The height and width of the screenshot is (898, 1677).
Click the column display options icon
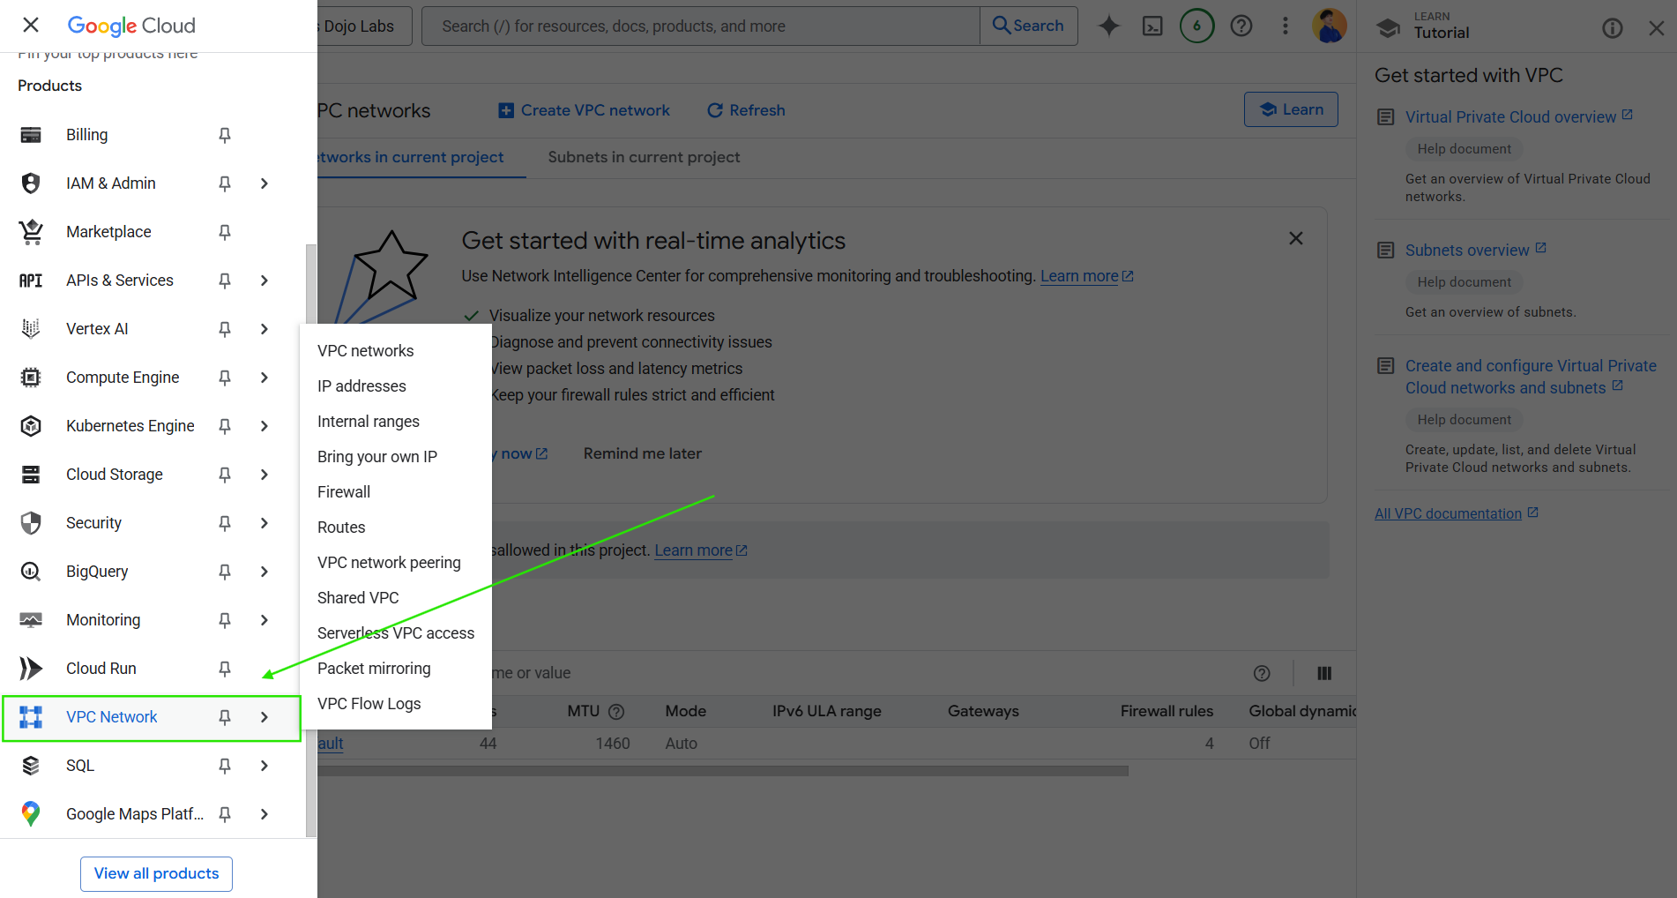click(x=1323, y=673)
